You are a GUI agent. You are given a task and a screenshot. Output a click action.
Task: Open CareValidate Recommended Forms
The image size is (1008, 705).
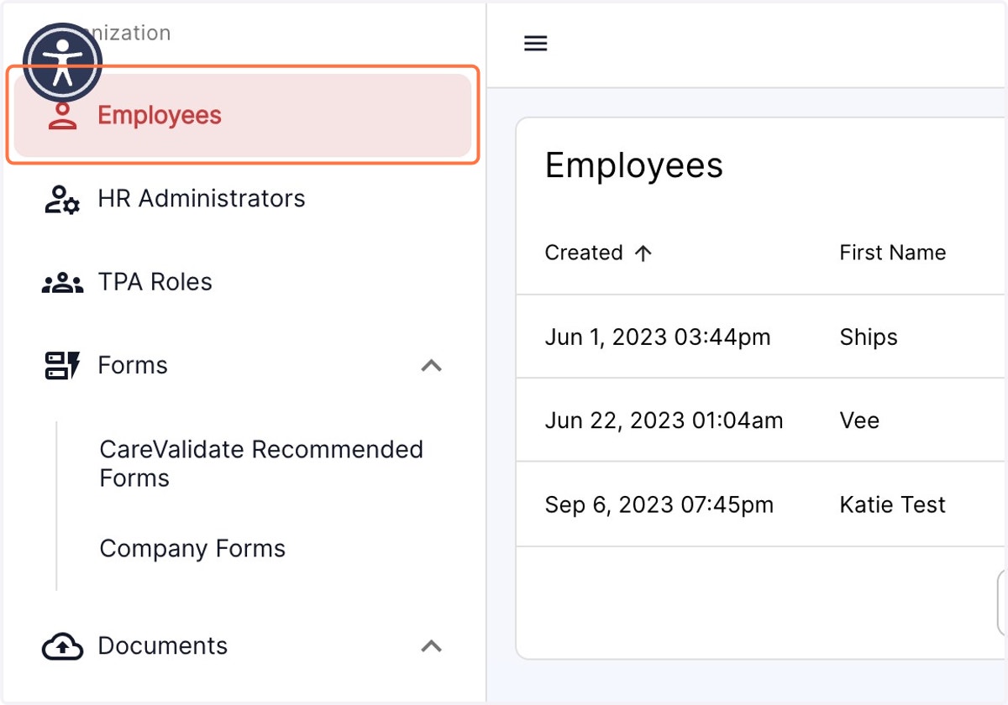click(261, 463)
